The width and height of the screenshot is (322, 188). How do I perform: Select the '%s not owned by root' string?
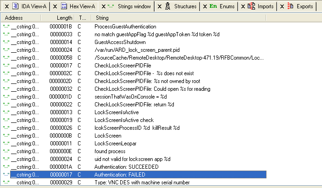pyautogui.click(x=147, y=81)
